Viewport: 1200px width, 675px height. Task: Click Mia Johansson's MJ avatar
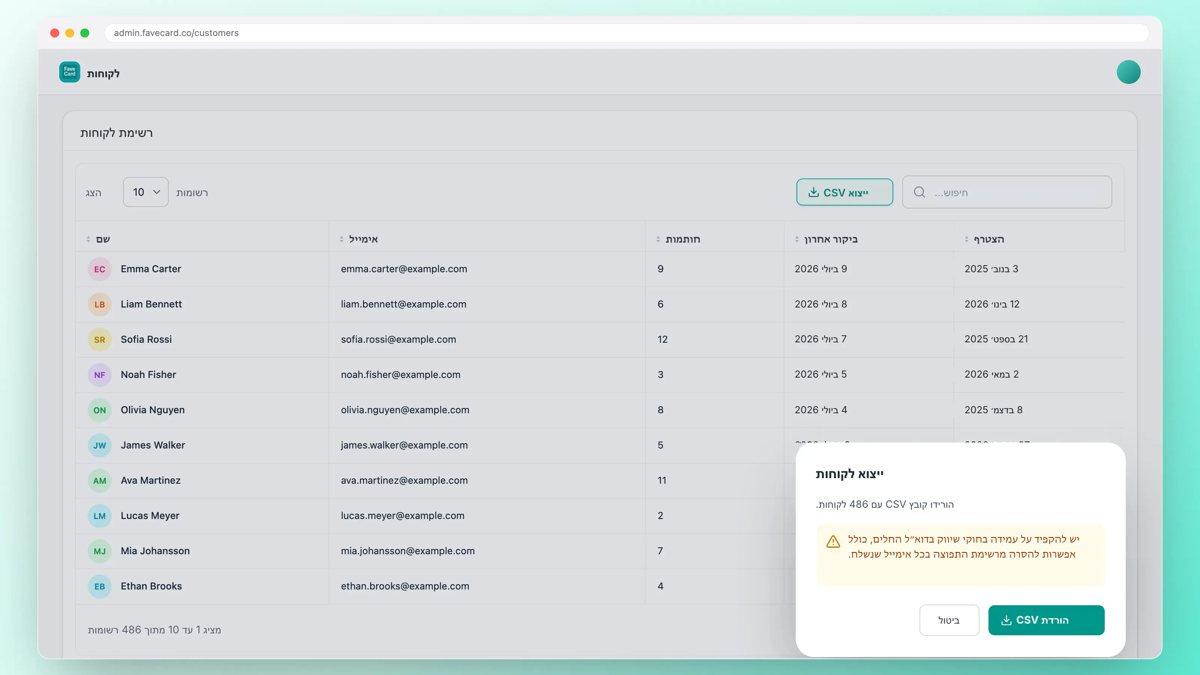[x=99, y=551]
